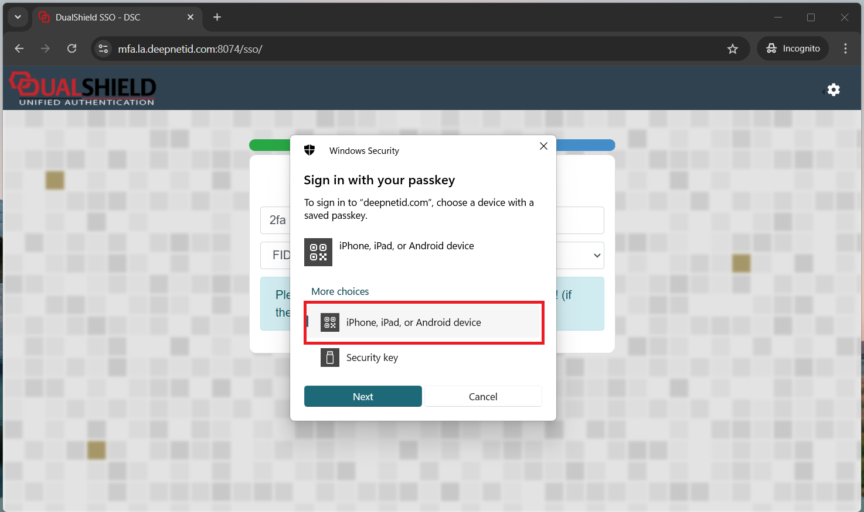Click the DualShield settings gear icon
Viewport: 864px width, 512px height.
coord(834,90)
